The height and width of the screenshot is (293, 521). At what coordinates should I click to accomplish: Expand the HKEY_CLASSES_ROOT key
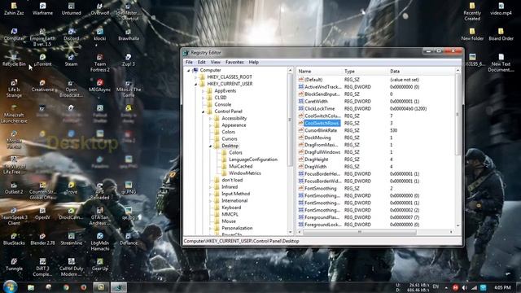195,77
